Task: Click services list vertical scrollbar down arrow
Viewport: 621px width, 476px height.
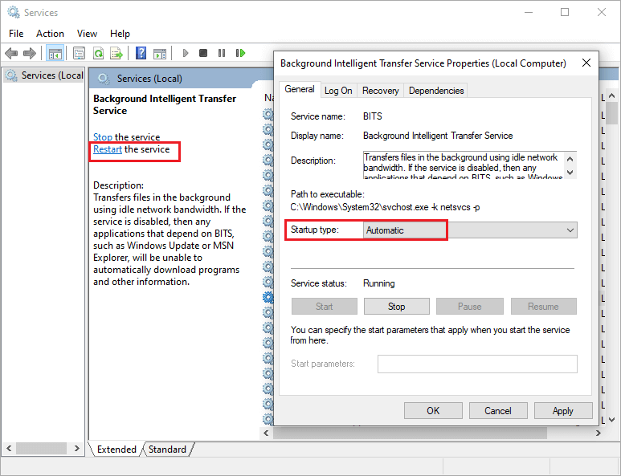Action: click(611, 420)
